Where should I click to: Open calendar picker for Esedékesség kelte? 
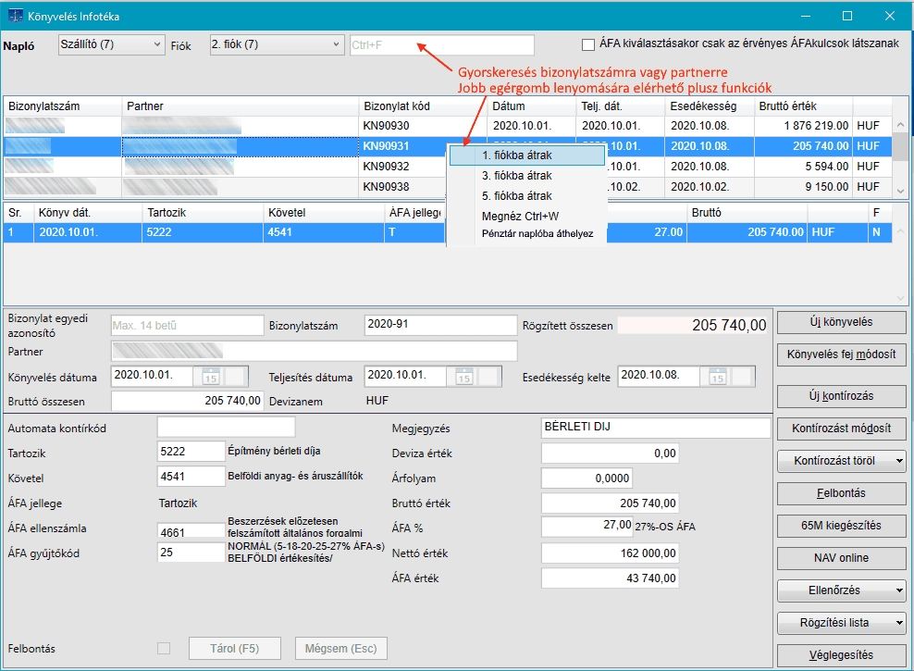pos(718,378)
